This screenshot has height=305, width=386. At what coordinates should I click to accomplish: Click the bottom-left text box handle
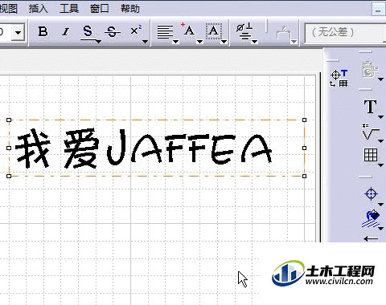coord(9,176)
